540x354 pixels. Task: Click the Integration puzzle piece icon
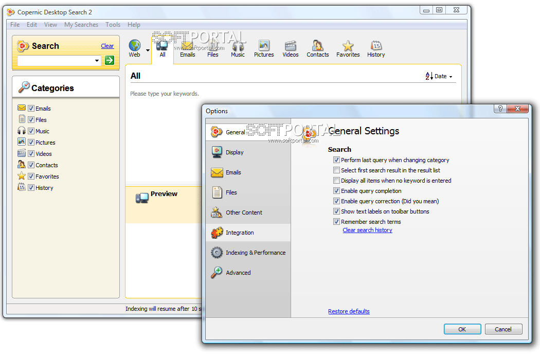click(217, 233)
